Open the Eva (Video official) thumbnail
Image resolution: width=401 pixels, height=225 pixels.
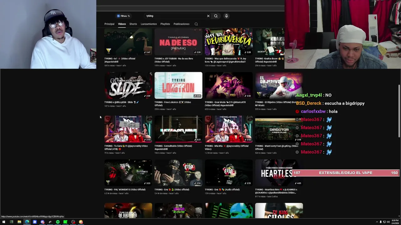coord(178,173)
